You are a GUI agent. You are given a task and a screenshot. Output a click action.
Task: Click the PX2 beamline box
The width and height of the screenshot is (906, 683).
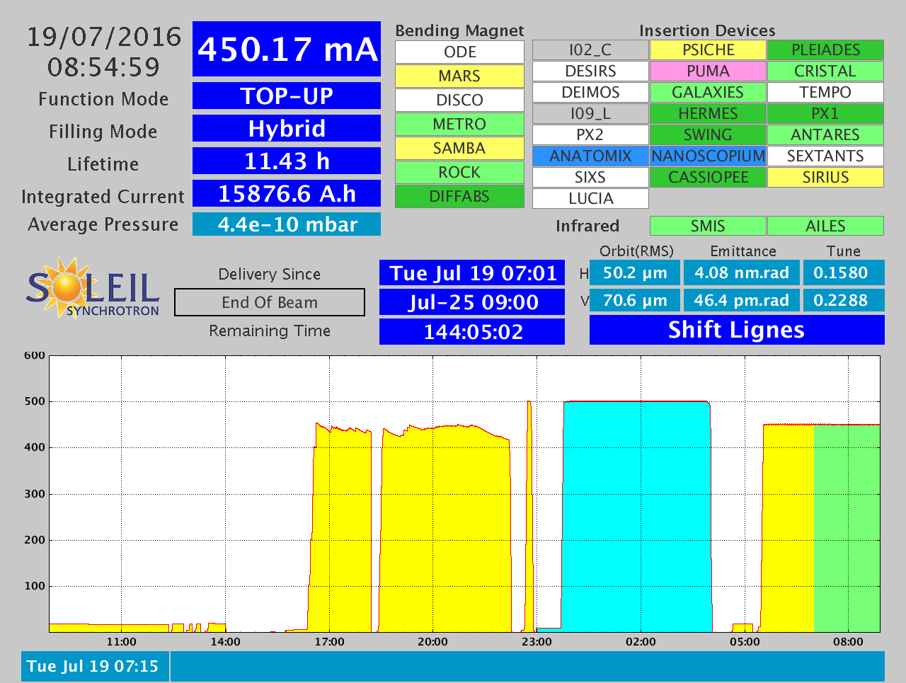(x=590, y=134)
